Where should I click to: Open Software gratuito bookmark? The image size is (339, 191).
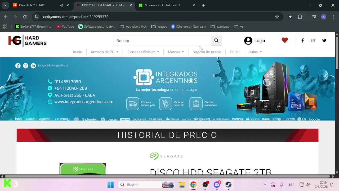click(x=97, y=27)
